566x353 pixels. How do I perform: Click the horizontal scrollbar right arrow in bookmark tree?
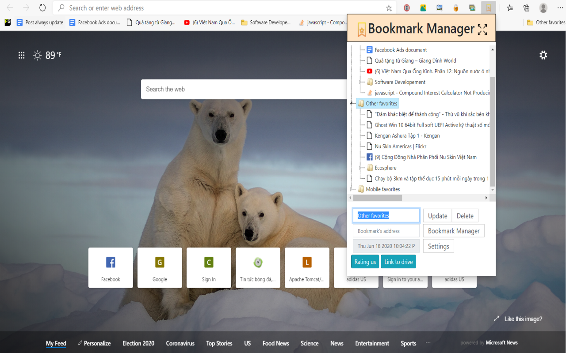coord(486,198)
